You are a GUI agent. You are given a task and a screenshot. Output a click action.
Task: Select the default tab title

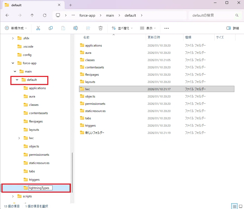(x=16, y=5)
